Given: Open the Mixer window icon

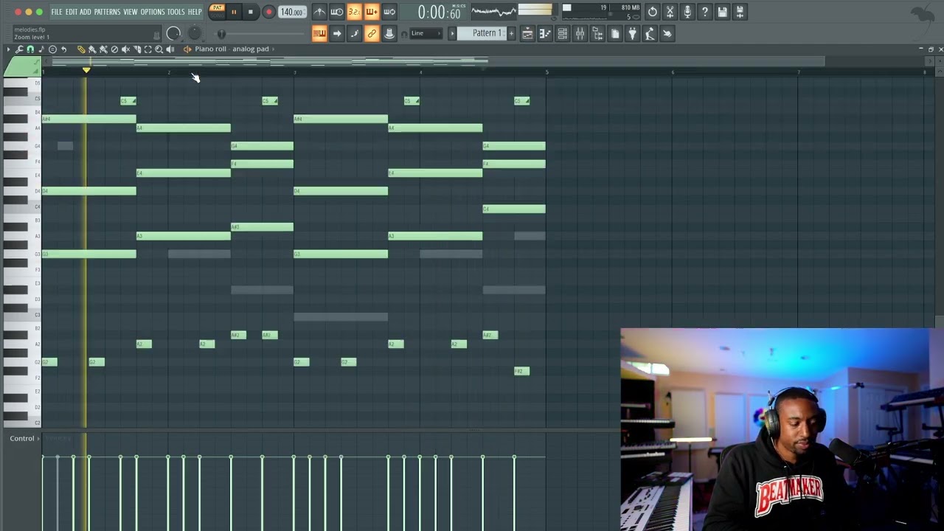Looking at the screenshot, I should (x=580, y=33).
